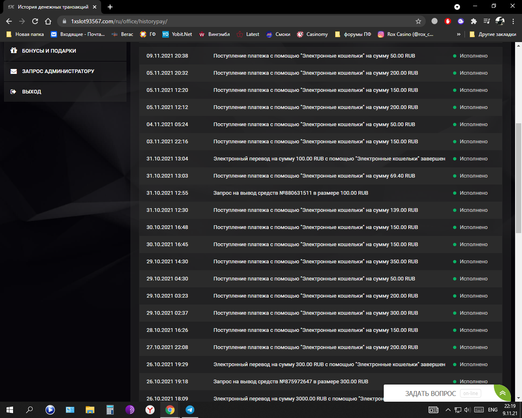Click the Chrome taskbar icon
Screen dimensions: 522x418
point(170,410)
